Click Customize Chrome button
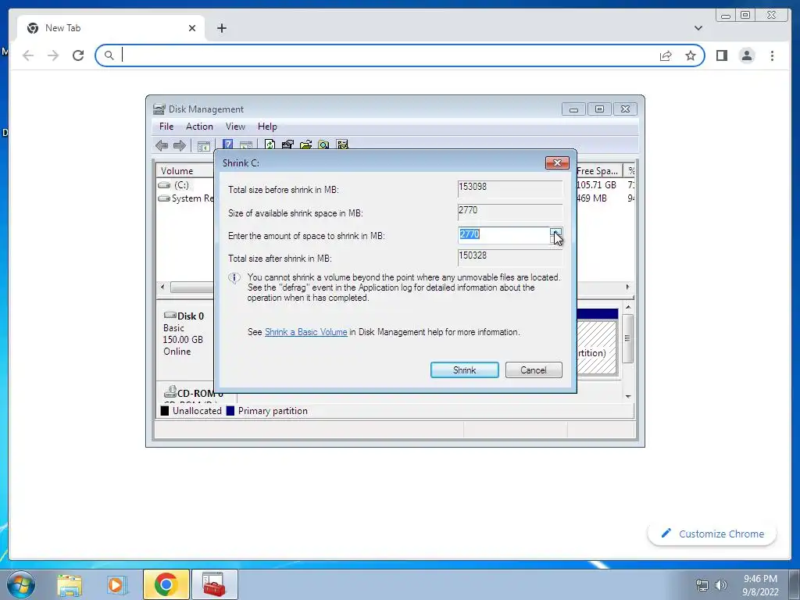Image resolution: width=800 pixels, height=600 pixels. click(x=712, y=534)
